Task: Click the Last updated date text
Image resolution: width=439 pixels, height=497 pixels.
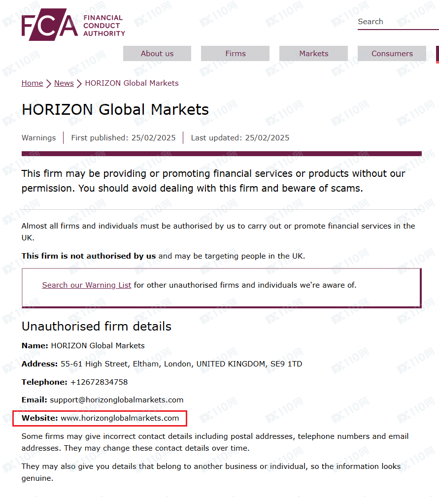Action: [x=240, y=138]
